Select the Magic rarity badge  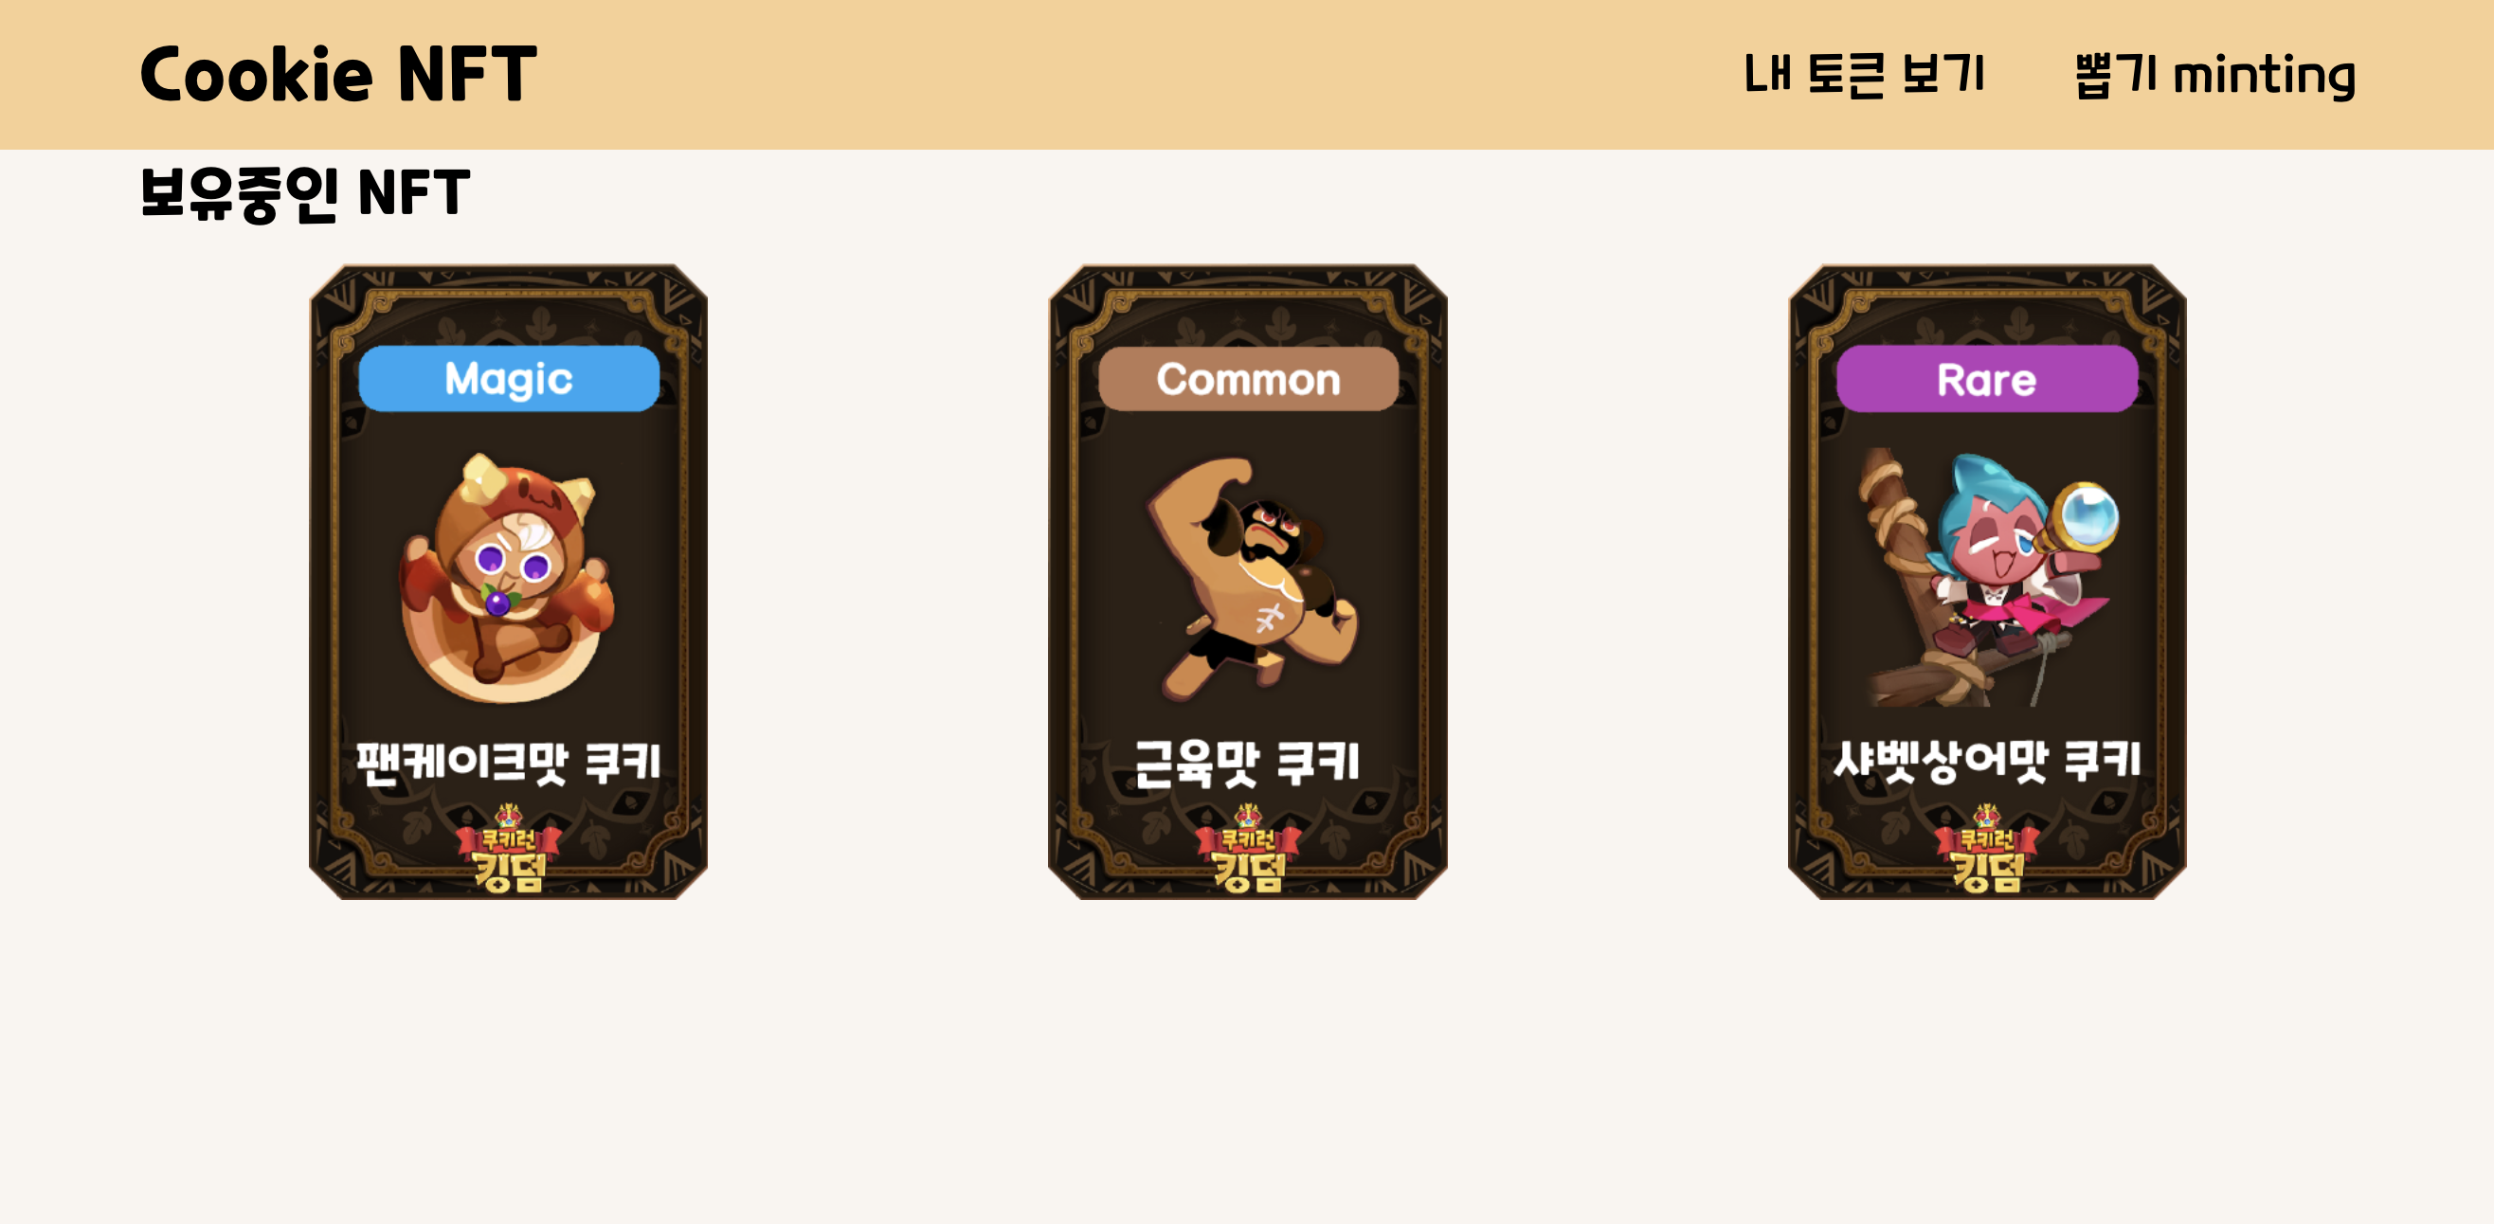(x=508, y=378)
